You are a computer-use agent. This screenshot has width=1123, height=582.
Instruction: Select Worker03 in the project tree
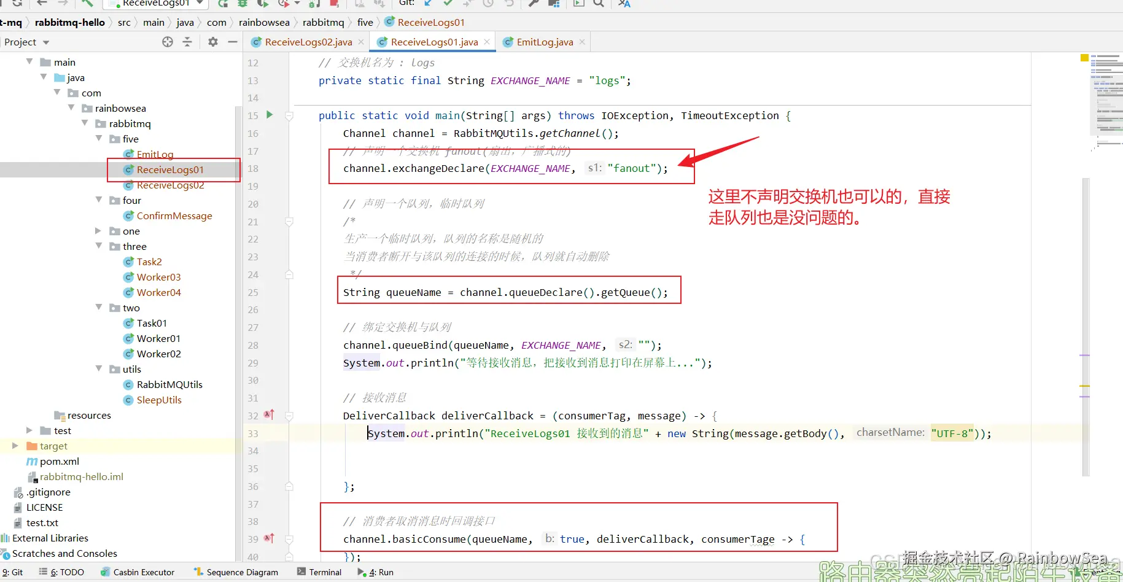click(x=158, y=277)
